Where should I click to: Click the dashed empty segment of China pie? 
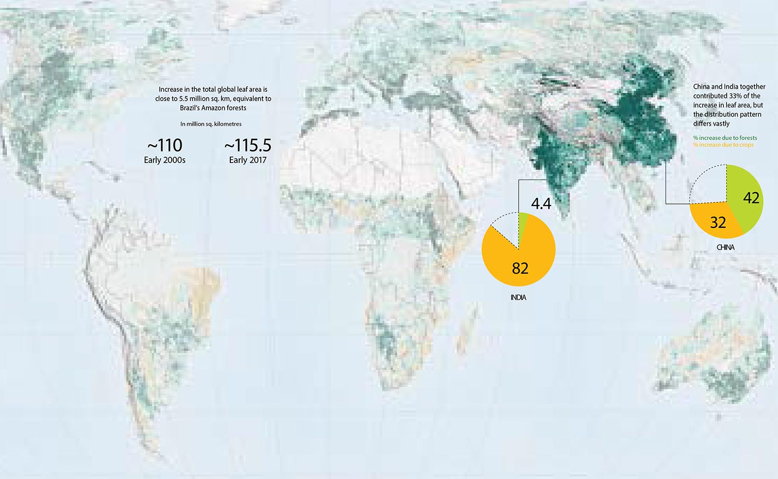(x=709, y=184)
